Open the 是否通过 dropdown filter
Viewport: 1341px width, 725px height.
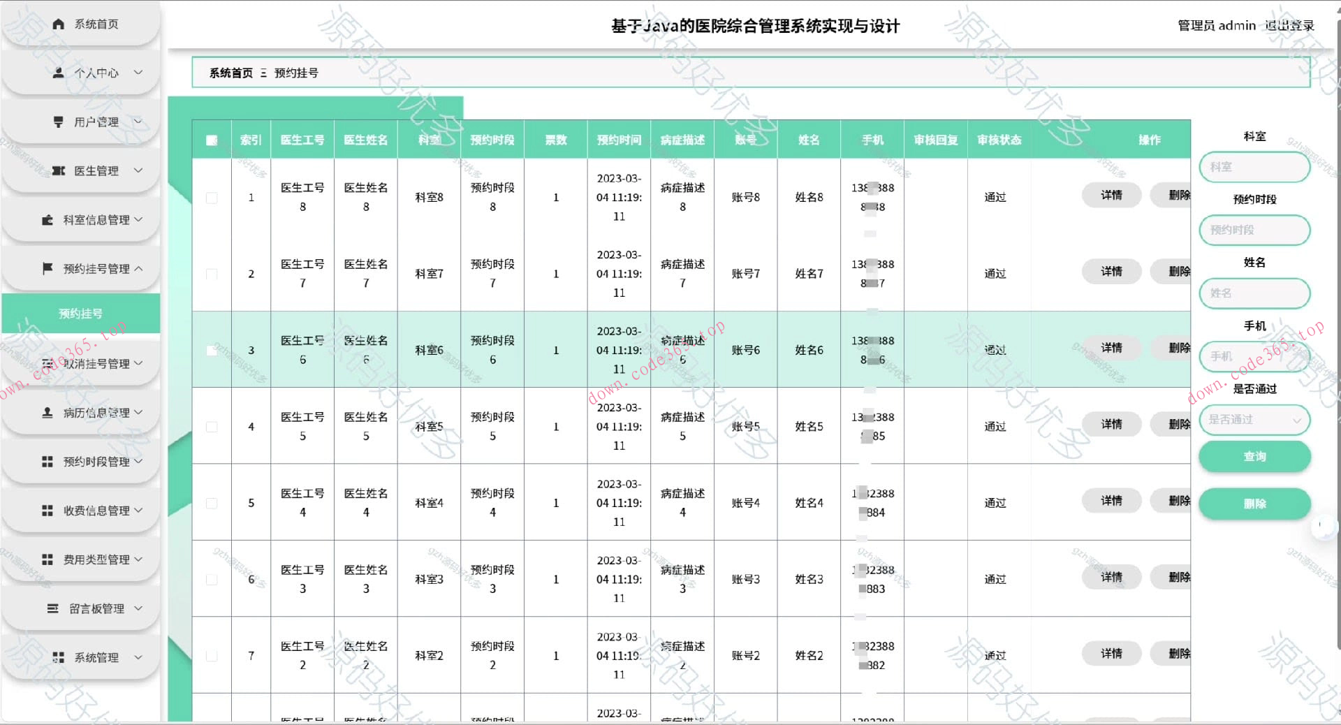(x=1254, y=420)
